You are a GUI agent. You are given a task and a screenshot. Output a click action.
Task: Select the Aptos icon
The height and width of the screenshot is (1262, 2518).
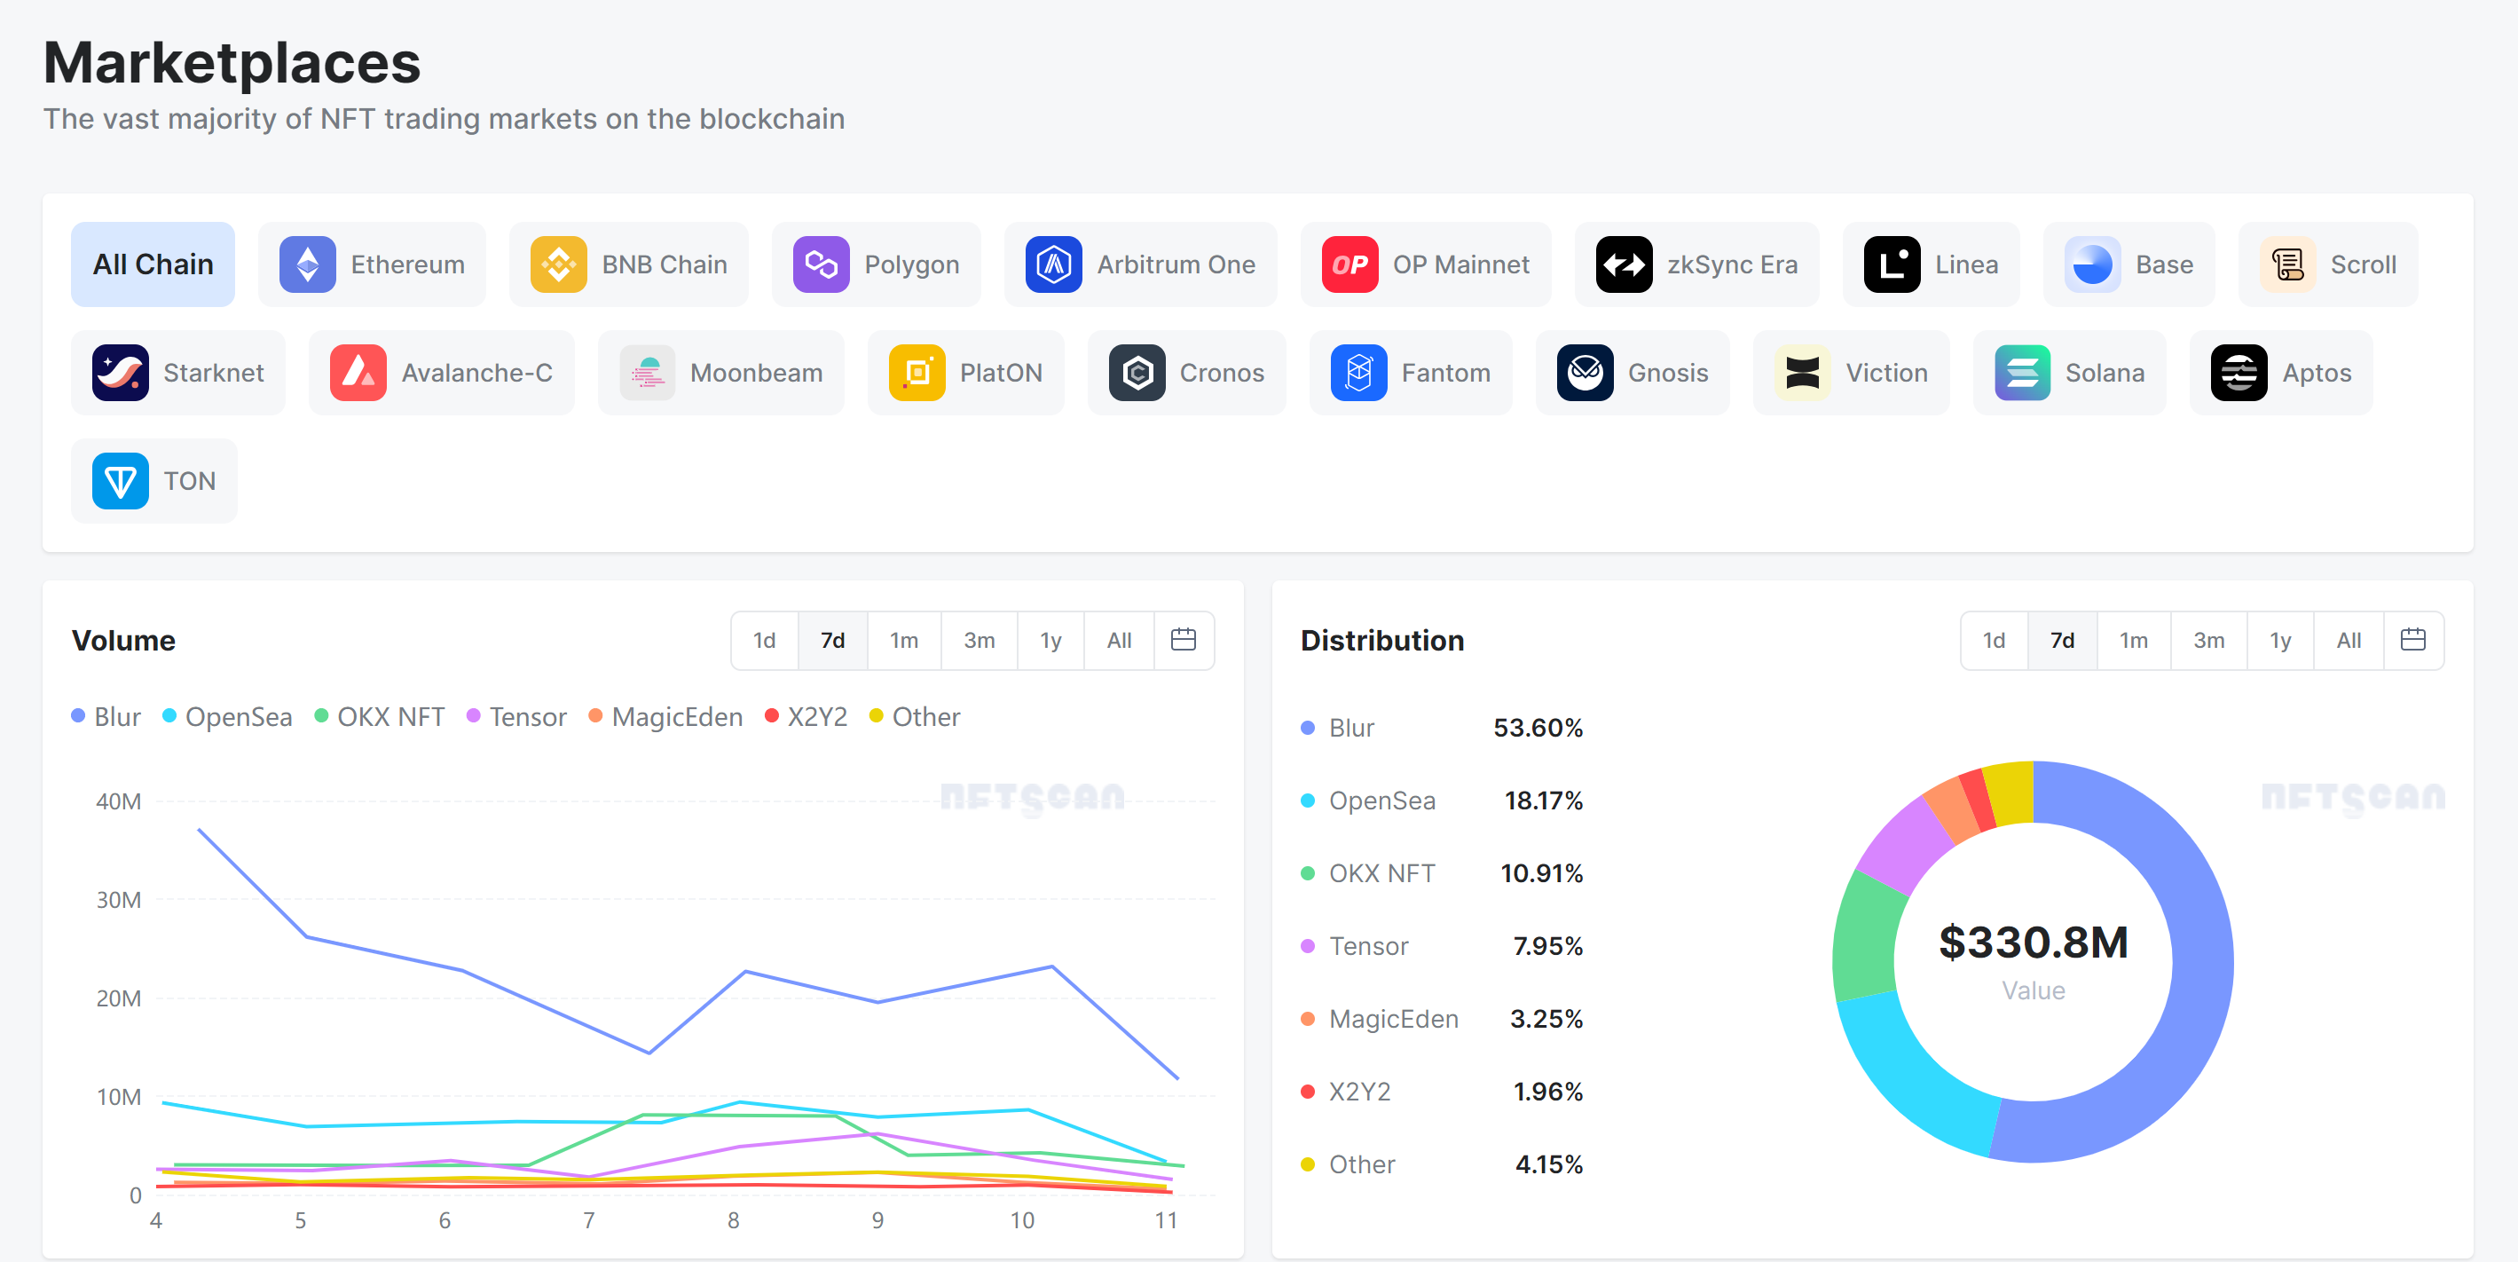click(2239, 374)
